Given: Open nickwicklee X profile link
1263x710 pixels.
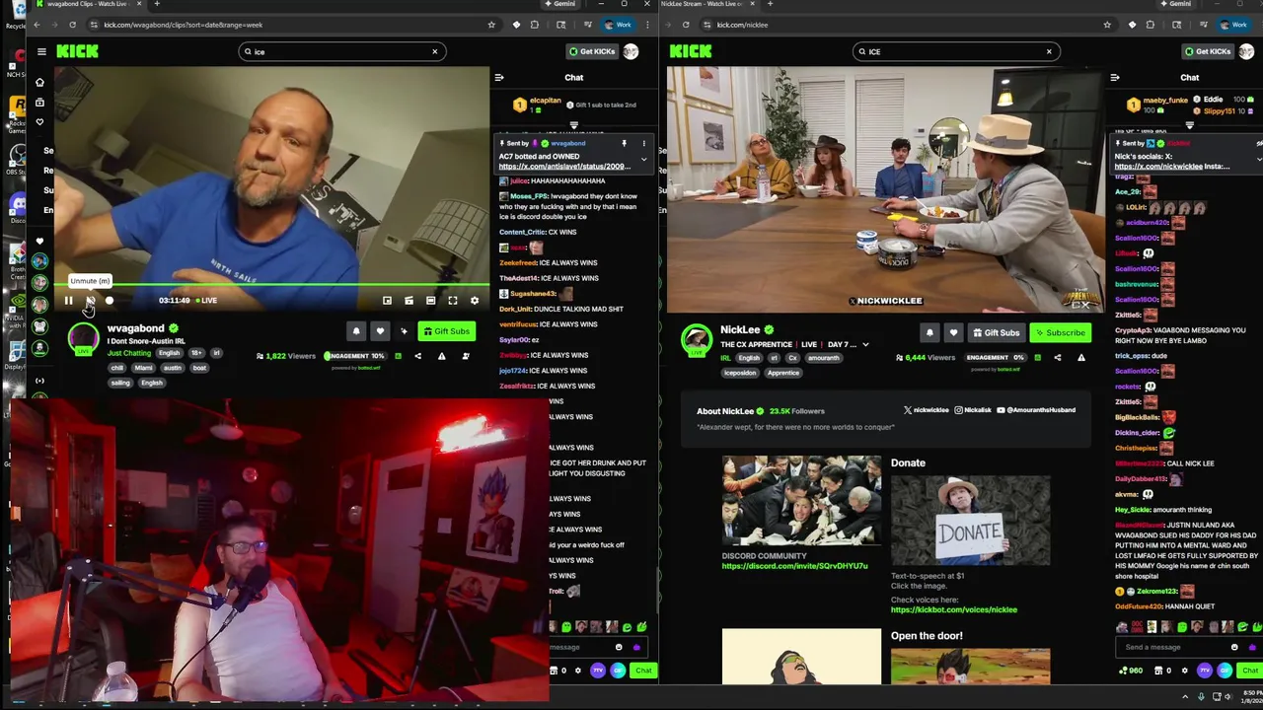Looking at the screenshot, I should [925, 410].
